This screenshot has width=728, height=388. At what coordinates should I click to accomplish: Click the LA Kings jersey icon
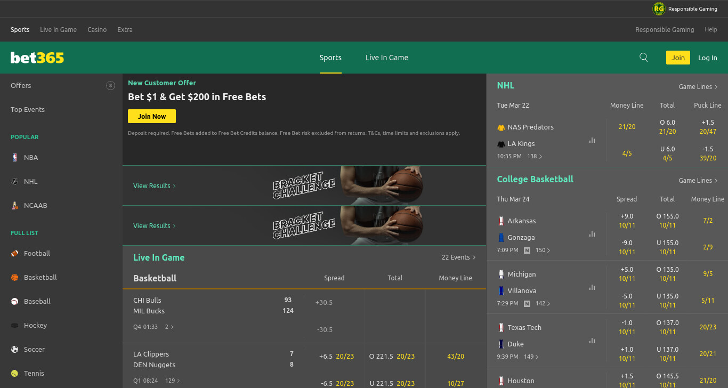[501, 144]
